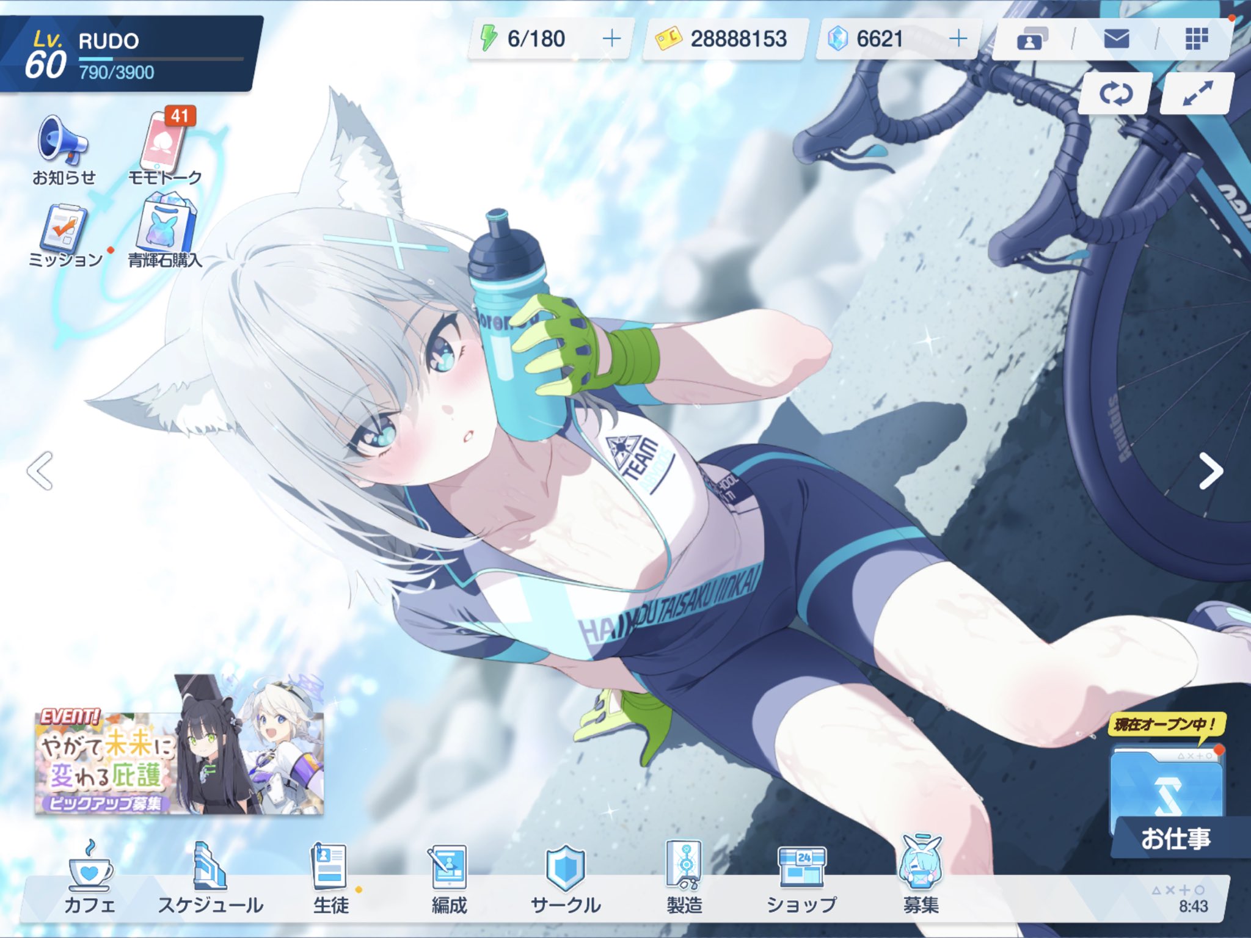Open the 募集 recruitment button

(921, 879)
